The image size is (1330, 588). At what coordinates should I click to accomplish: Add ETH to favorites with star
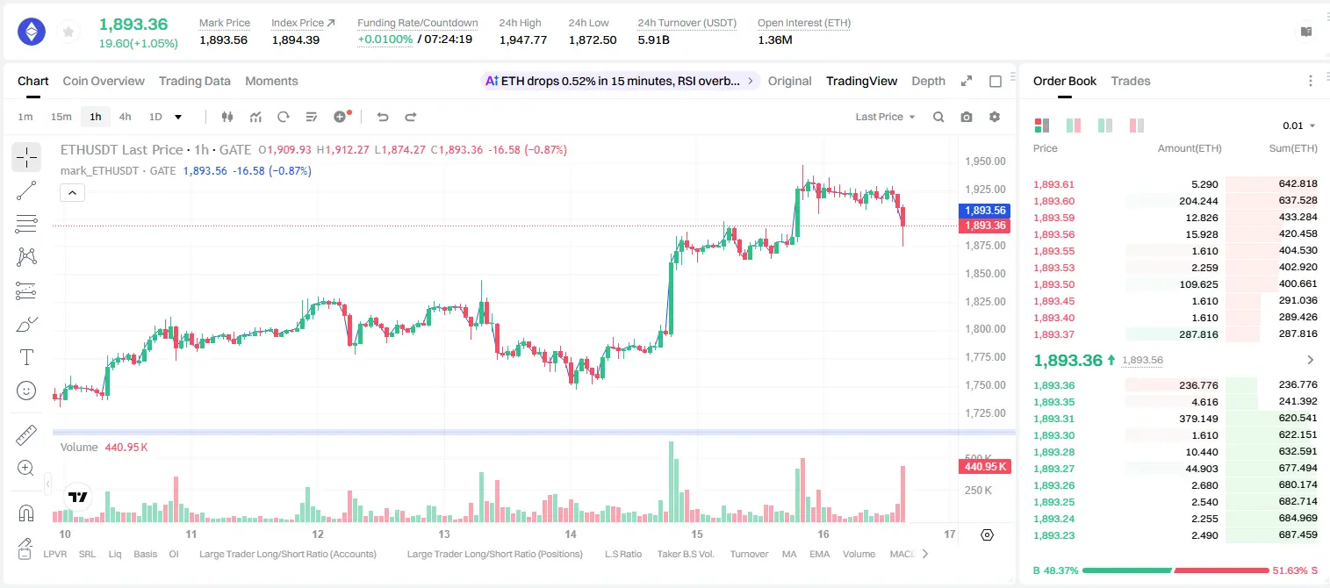68,32
